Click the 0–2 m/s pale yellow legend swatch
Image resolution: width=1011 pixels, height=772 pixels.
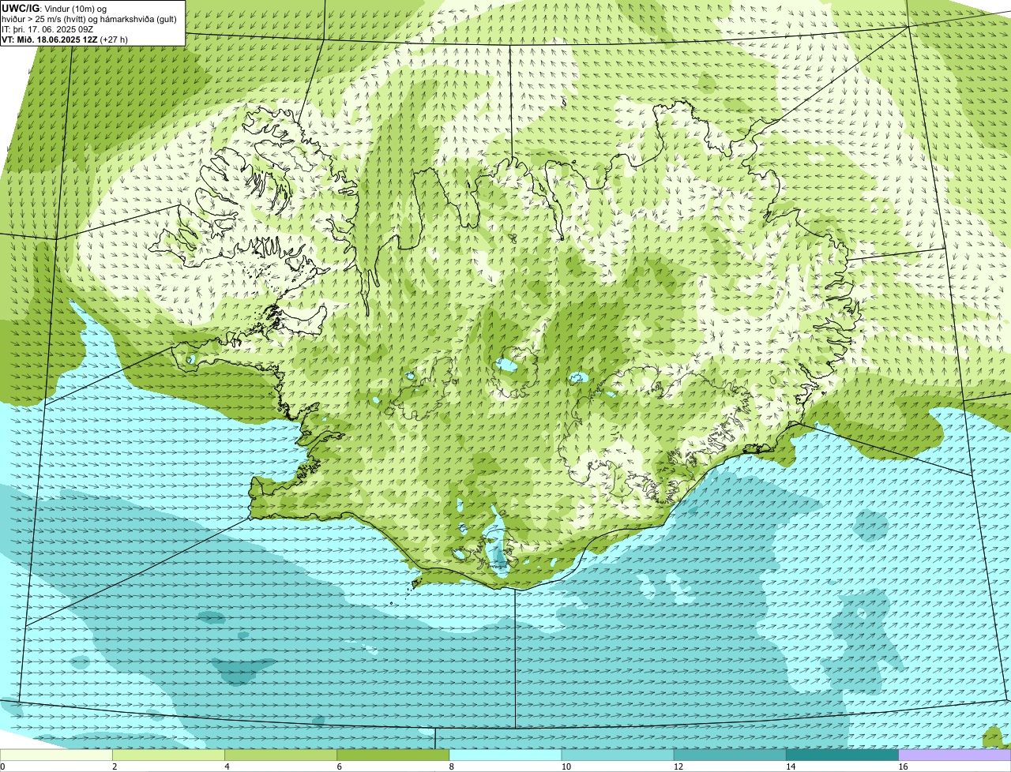click(x=56, y=755)
